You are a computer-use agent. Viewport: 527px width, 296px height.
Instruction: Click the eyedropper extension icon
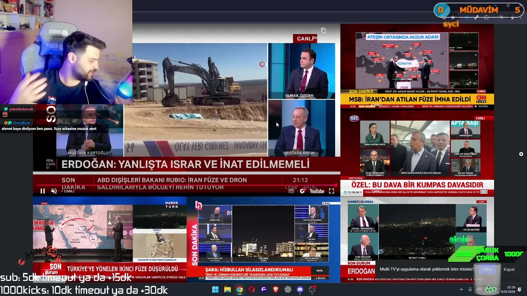tap(476, 17)
